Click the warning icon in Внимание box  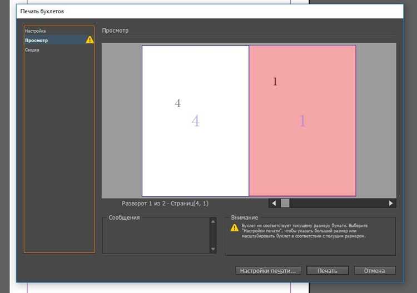click(235, 228)
